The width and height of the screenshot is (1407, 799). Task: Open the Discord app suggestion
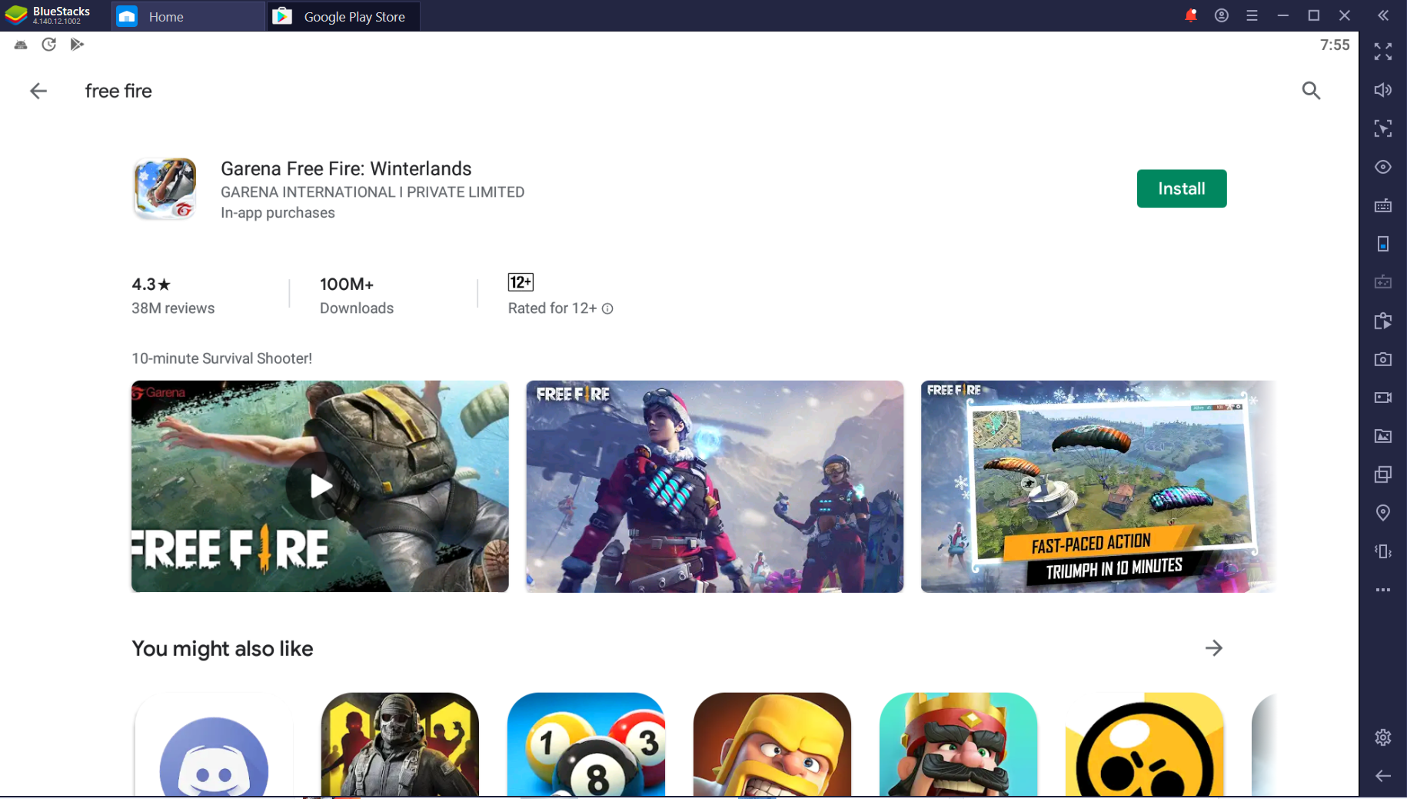point(214,744)
